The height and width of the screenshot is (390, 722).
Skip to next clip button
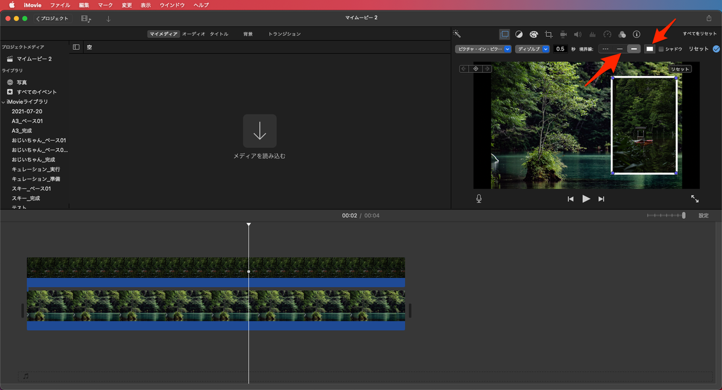pos(601,199)
